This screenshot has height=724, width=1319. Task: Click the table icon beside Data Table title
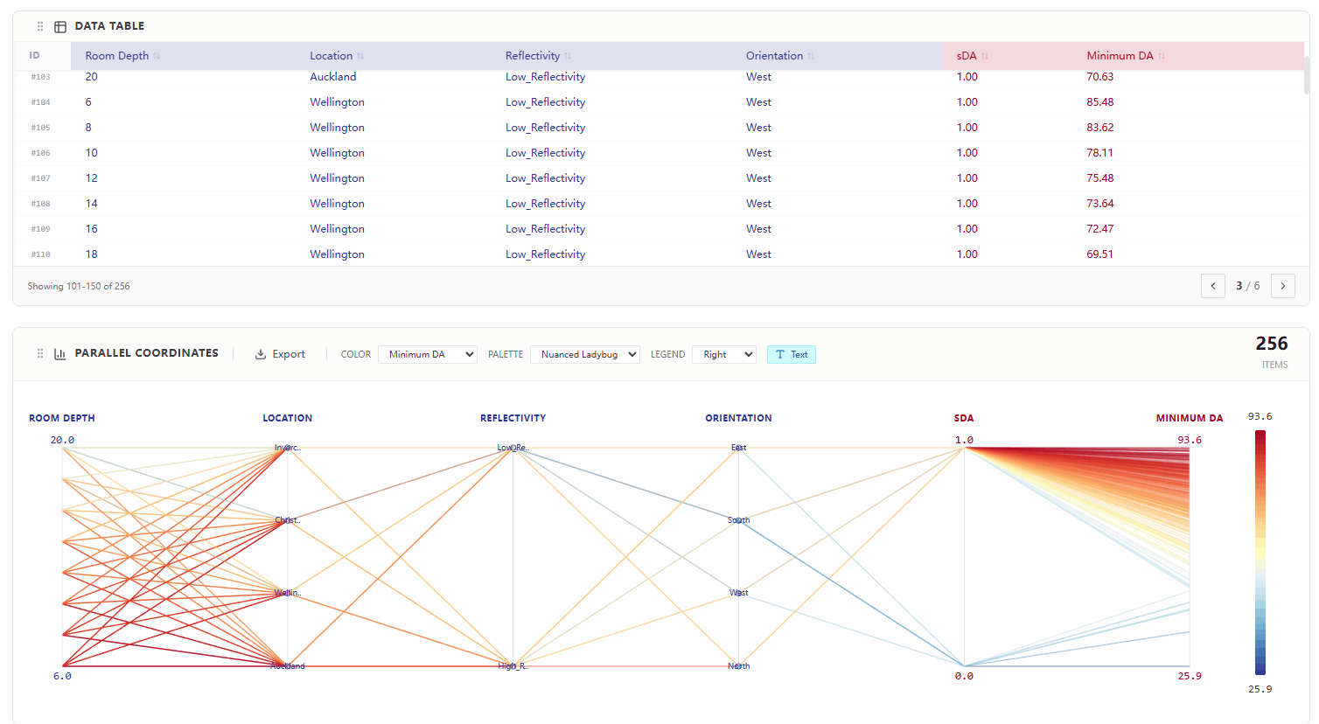pos(60,26)
